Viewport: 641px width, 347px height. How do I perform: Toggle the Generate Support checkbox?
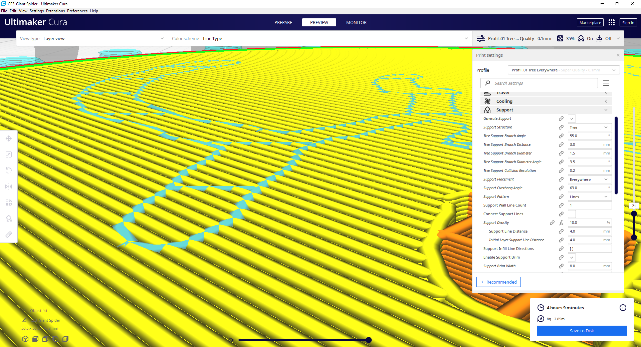tap(572, 119)
